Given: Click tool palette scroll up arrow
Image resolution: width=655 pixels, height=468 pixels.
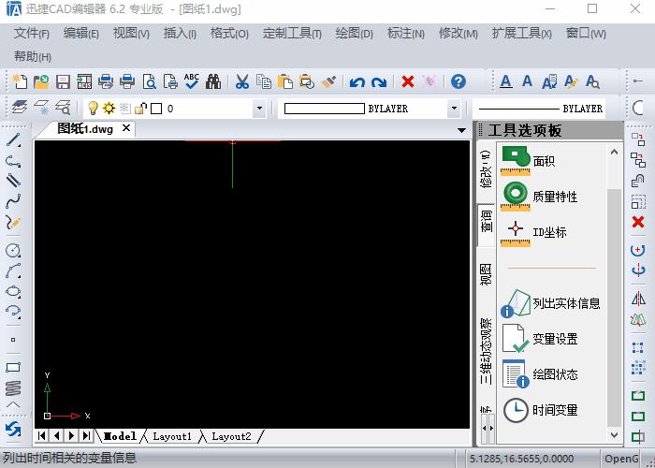Looking at the screenshot, I should coord(614,152).
